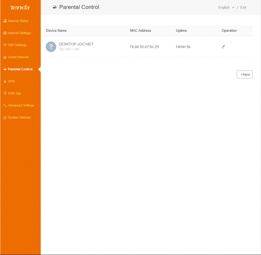Add a new device with +New
The height and width of the screenshot is (255, 261).
pyautogui.click(x=244, y=74)
